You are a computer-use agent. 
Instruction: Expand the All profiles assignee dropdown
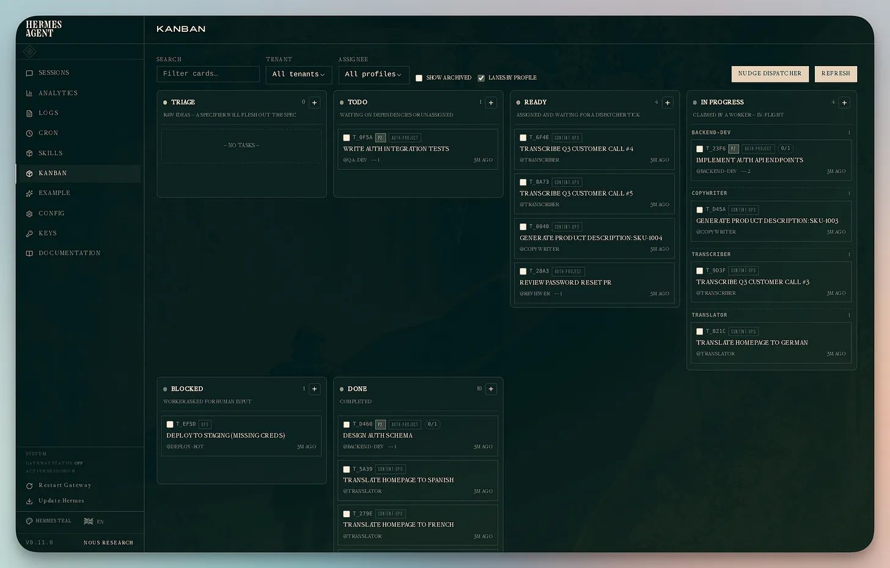click(x=373, y=74)
